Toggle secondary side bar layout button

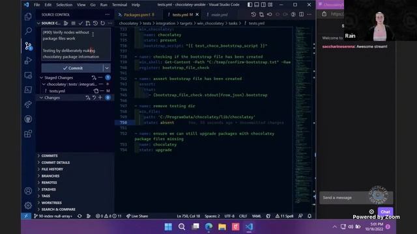(x=263, y=5)
